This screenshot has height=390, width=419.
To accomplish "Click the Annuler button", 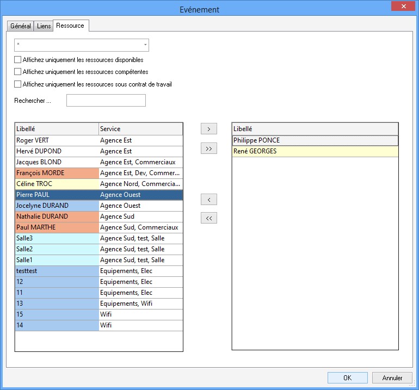I will pyautogui.click(x=392, y=377).
